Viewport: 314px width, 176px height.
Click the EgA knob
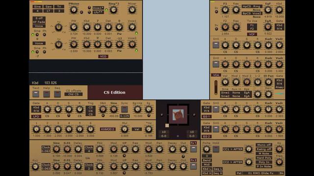[x=268, y=26]
